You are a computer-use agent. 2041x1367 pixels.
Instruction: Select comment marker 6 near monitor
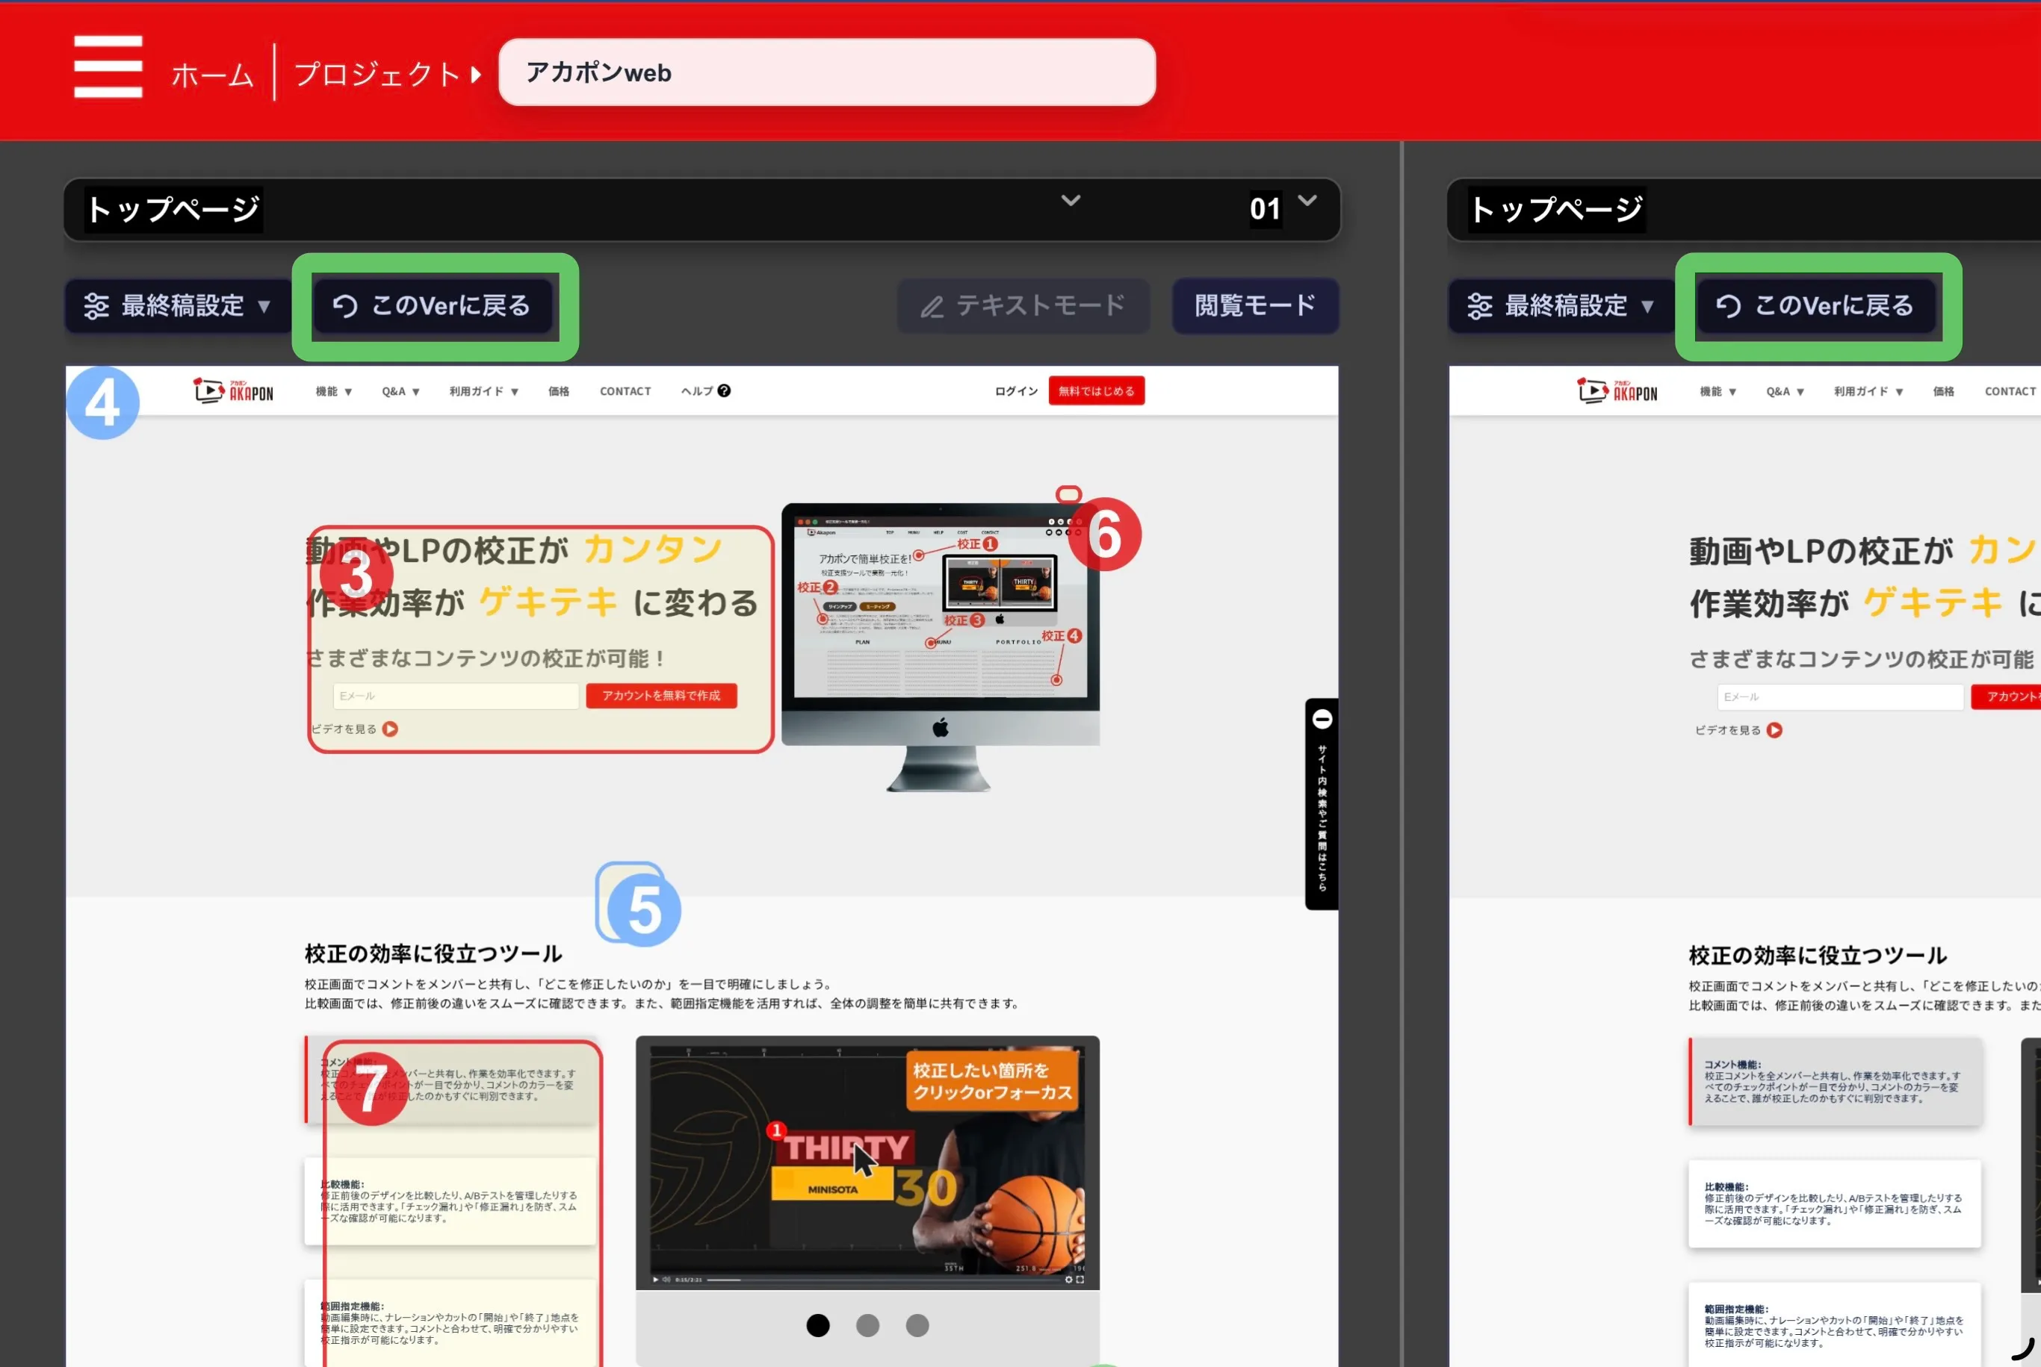[1105, 535]
